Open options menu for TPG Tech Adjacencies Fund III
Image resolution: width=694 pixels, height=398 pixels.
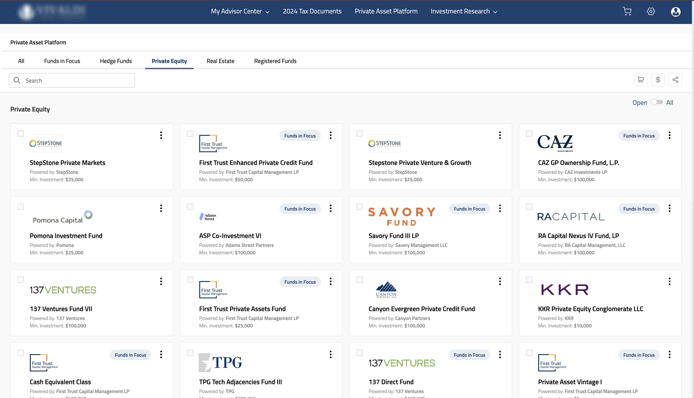[330, 354]
